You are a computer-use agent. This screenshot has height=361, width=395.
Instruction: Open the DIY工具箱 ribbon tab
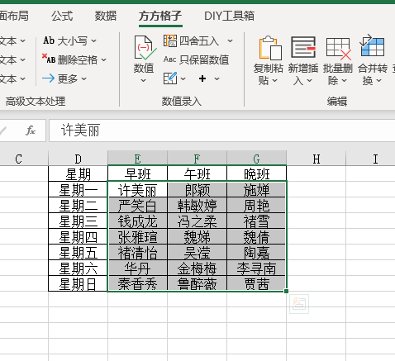[x=229, y=16]
